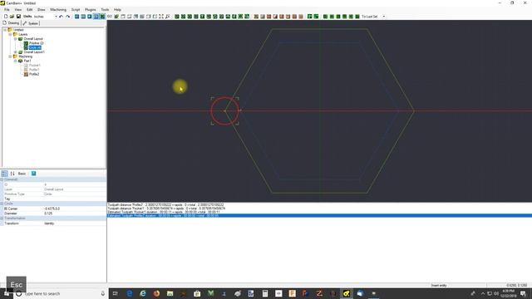Open the Edit menu
The height and width of the screenshot is (299, 532).
point(30,9)
